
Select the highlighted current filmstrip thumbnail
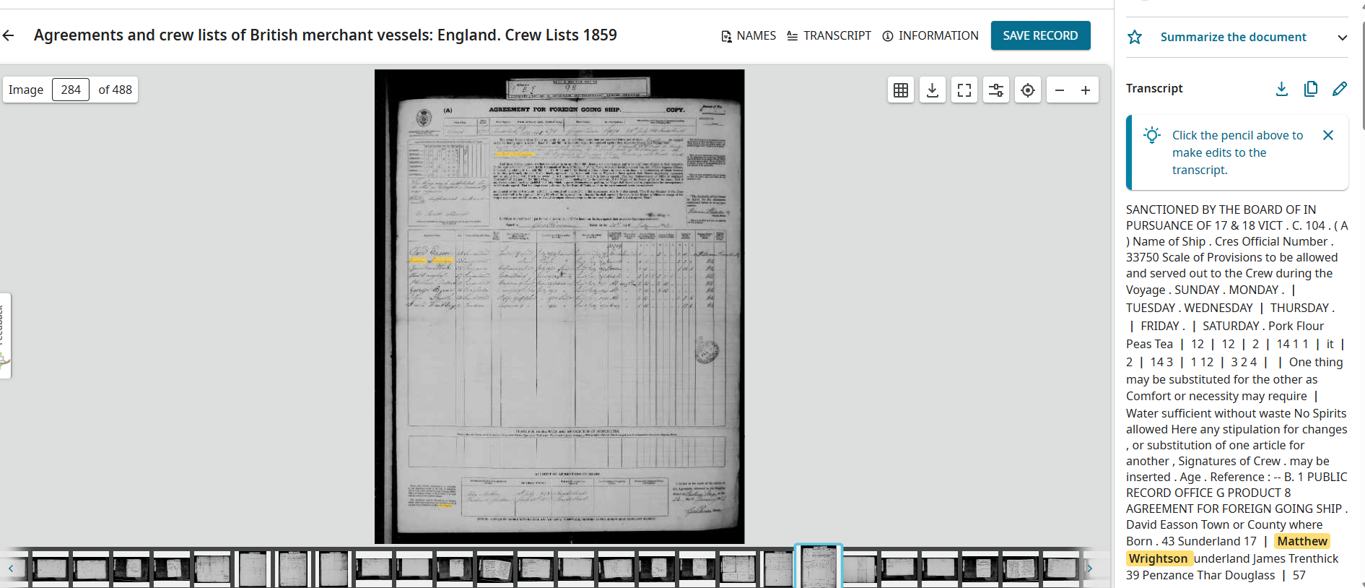[x=819, y=566]
